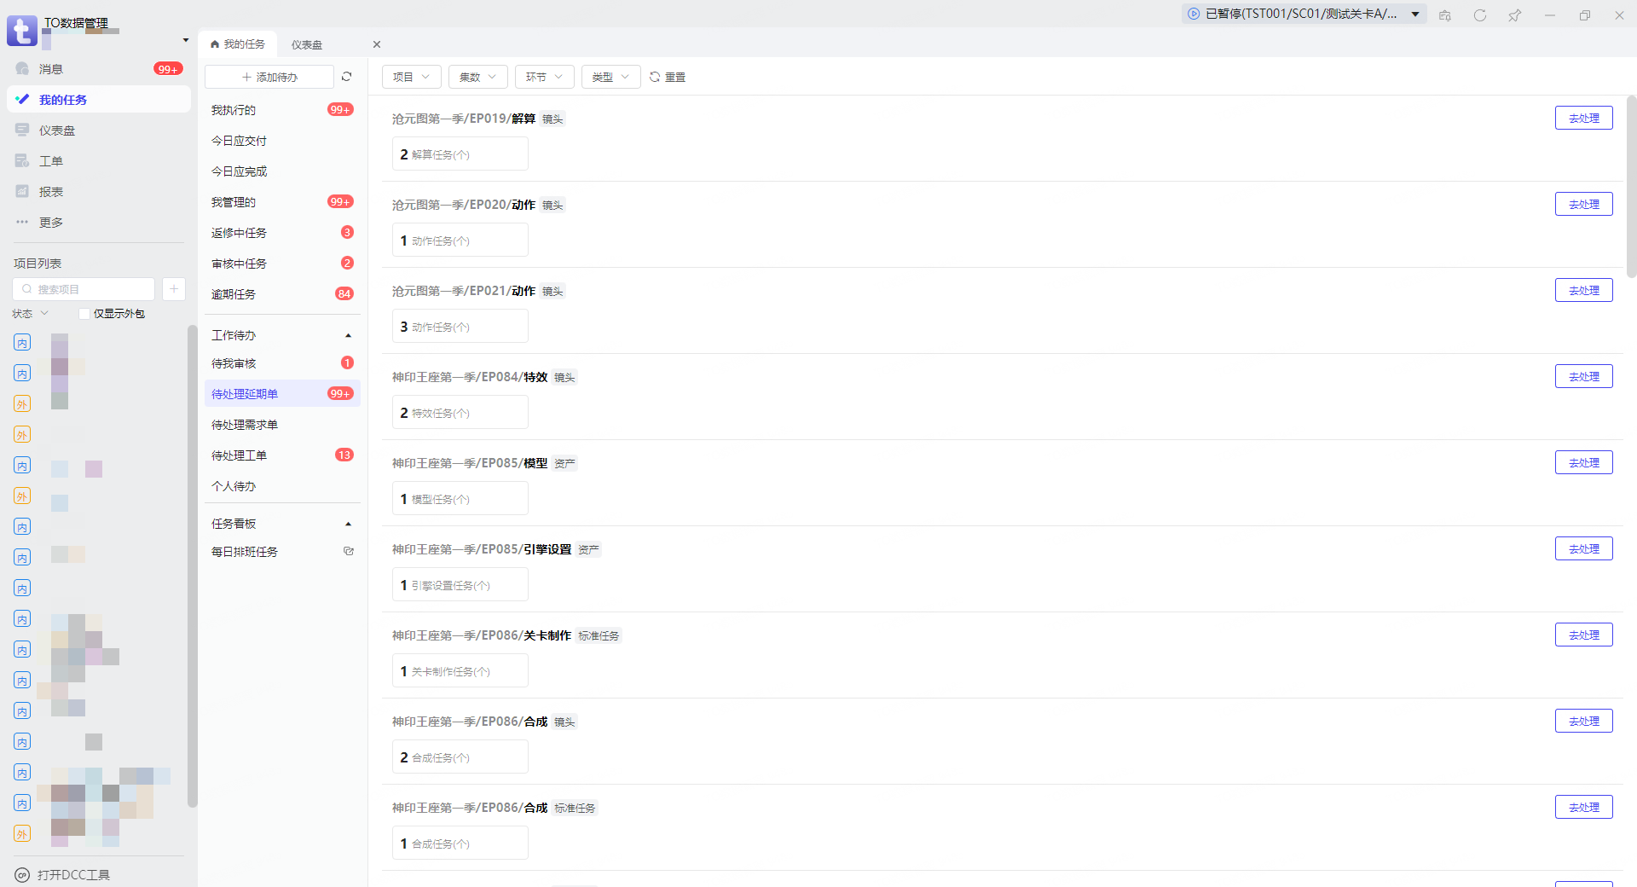Click the refresh icon beside 添加待办
Screen dimensions: 1637x887
point(346,77)
